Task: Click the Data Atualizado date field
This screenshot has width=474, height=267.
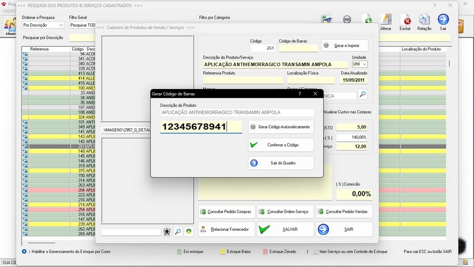Action: tap(353, 80)
